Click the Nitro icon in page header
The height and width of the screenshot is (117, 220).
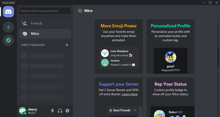coord(80,11)
